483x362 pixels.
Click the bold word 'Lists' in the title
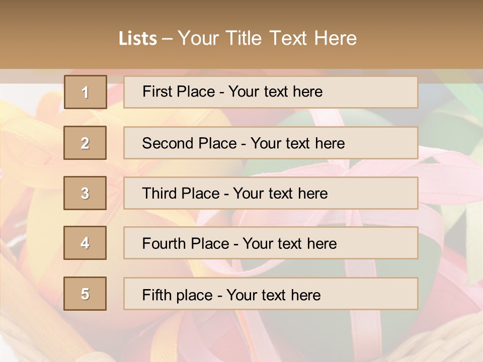point(138,38)
